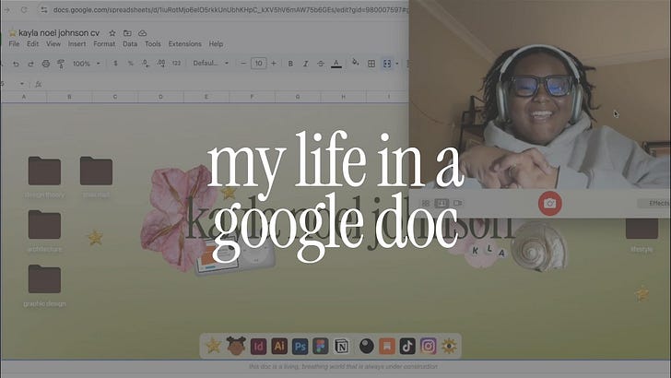Click the merge cells icon
The image size is (671, 378).
click(387, 64)
